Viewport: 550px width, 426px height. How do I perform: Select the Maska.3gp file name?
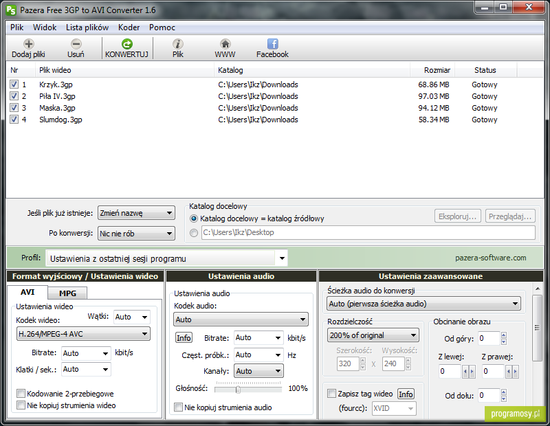click(x=57, y=108)
